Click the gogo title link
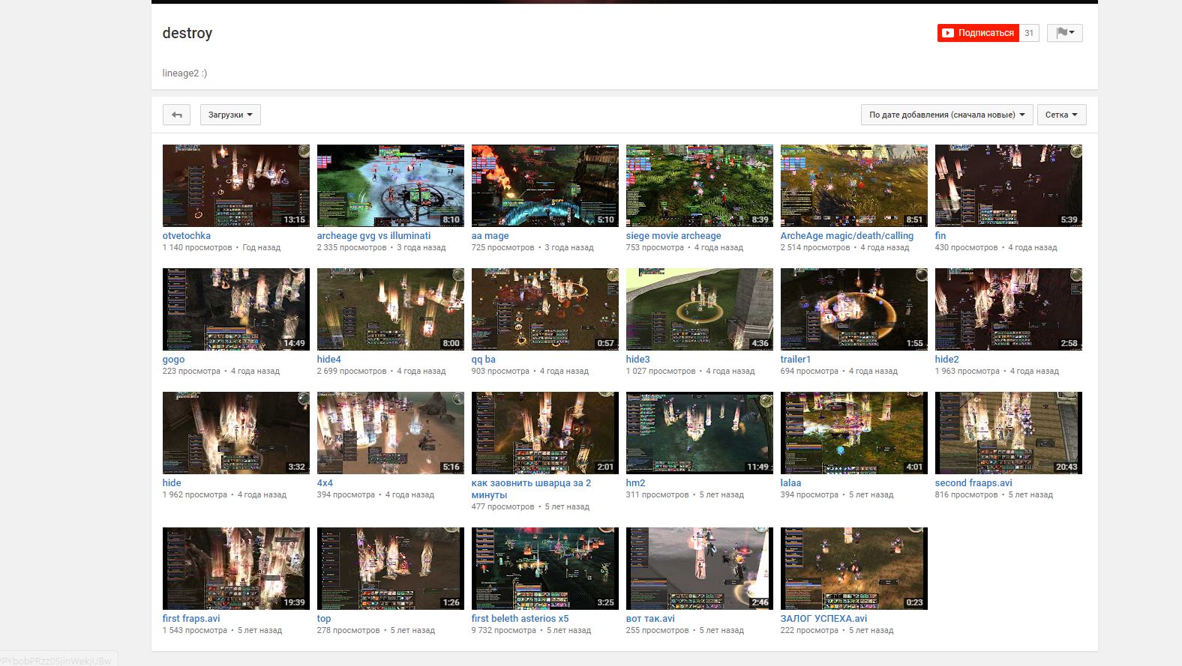 [x=174, y=359]
